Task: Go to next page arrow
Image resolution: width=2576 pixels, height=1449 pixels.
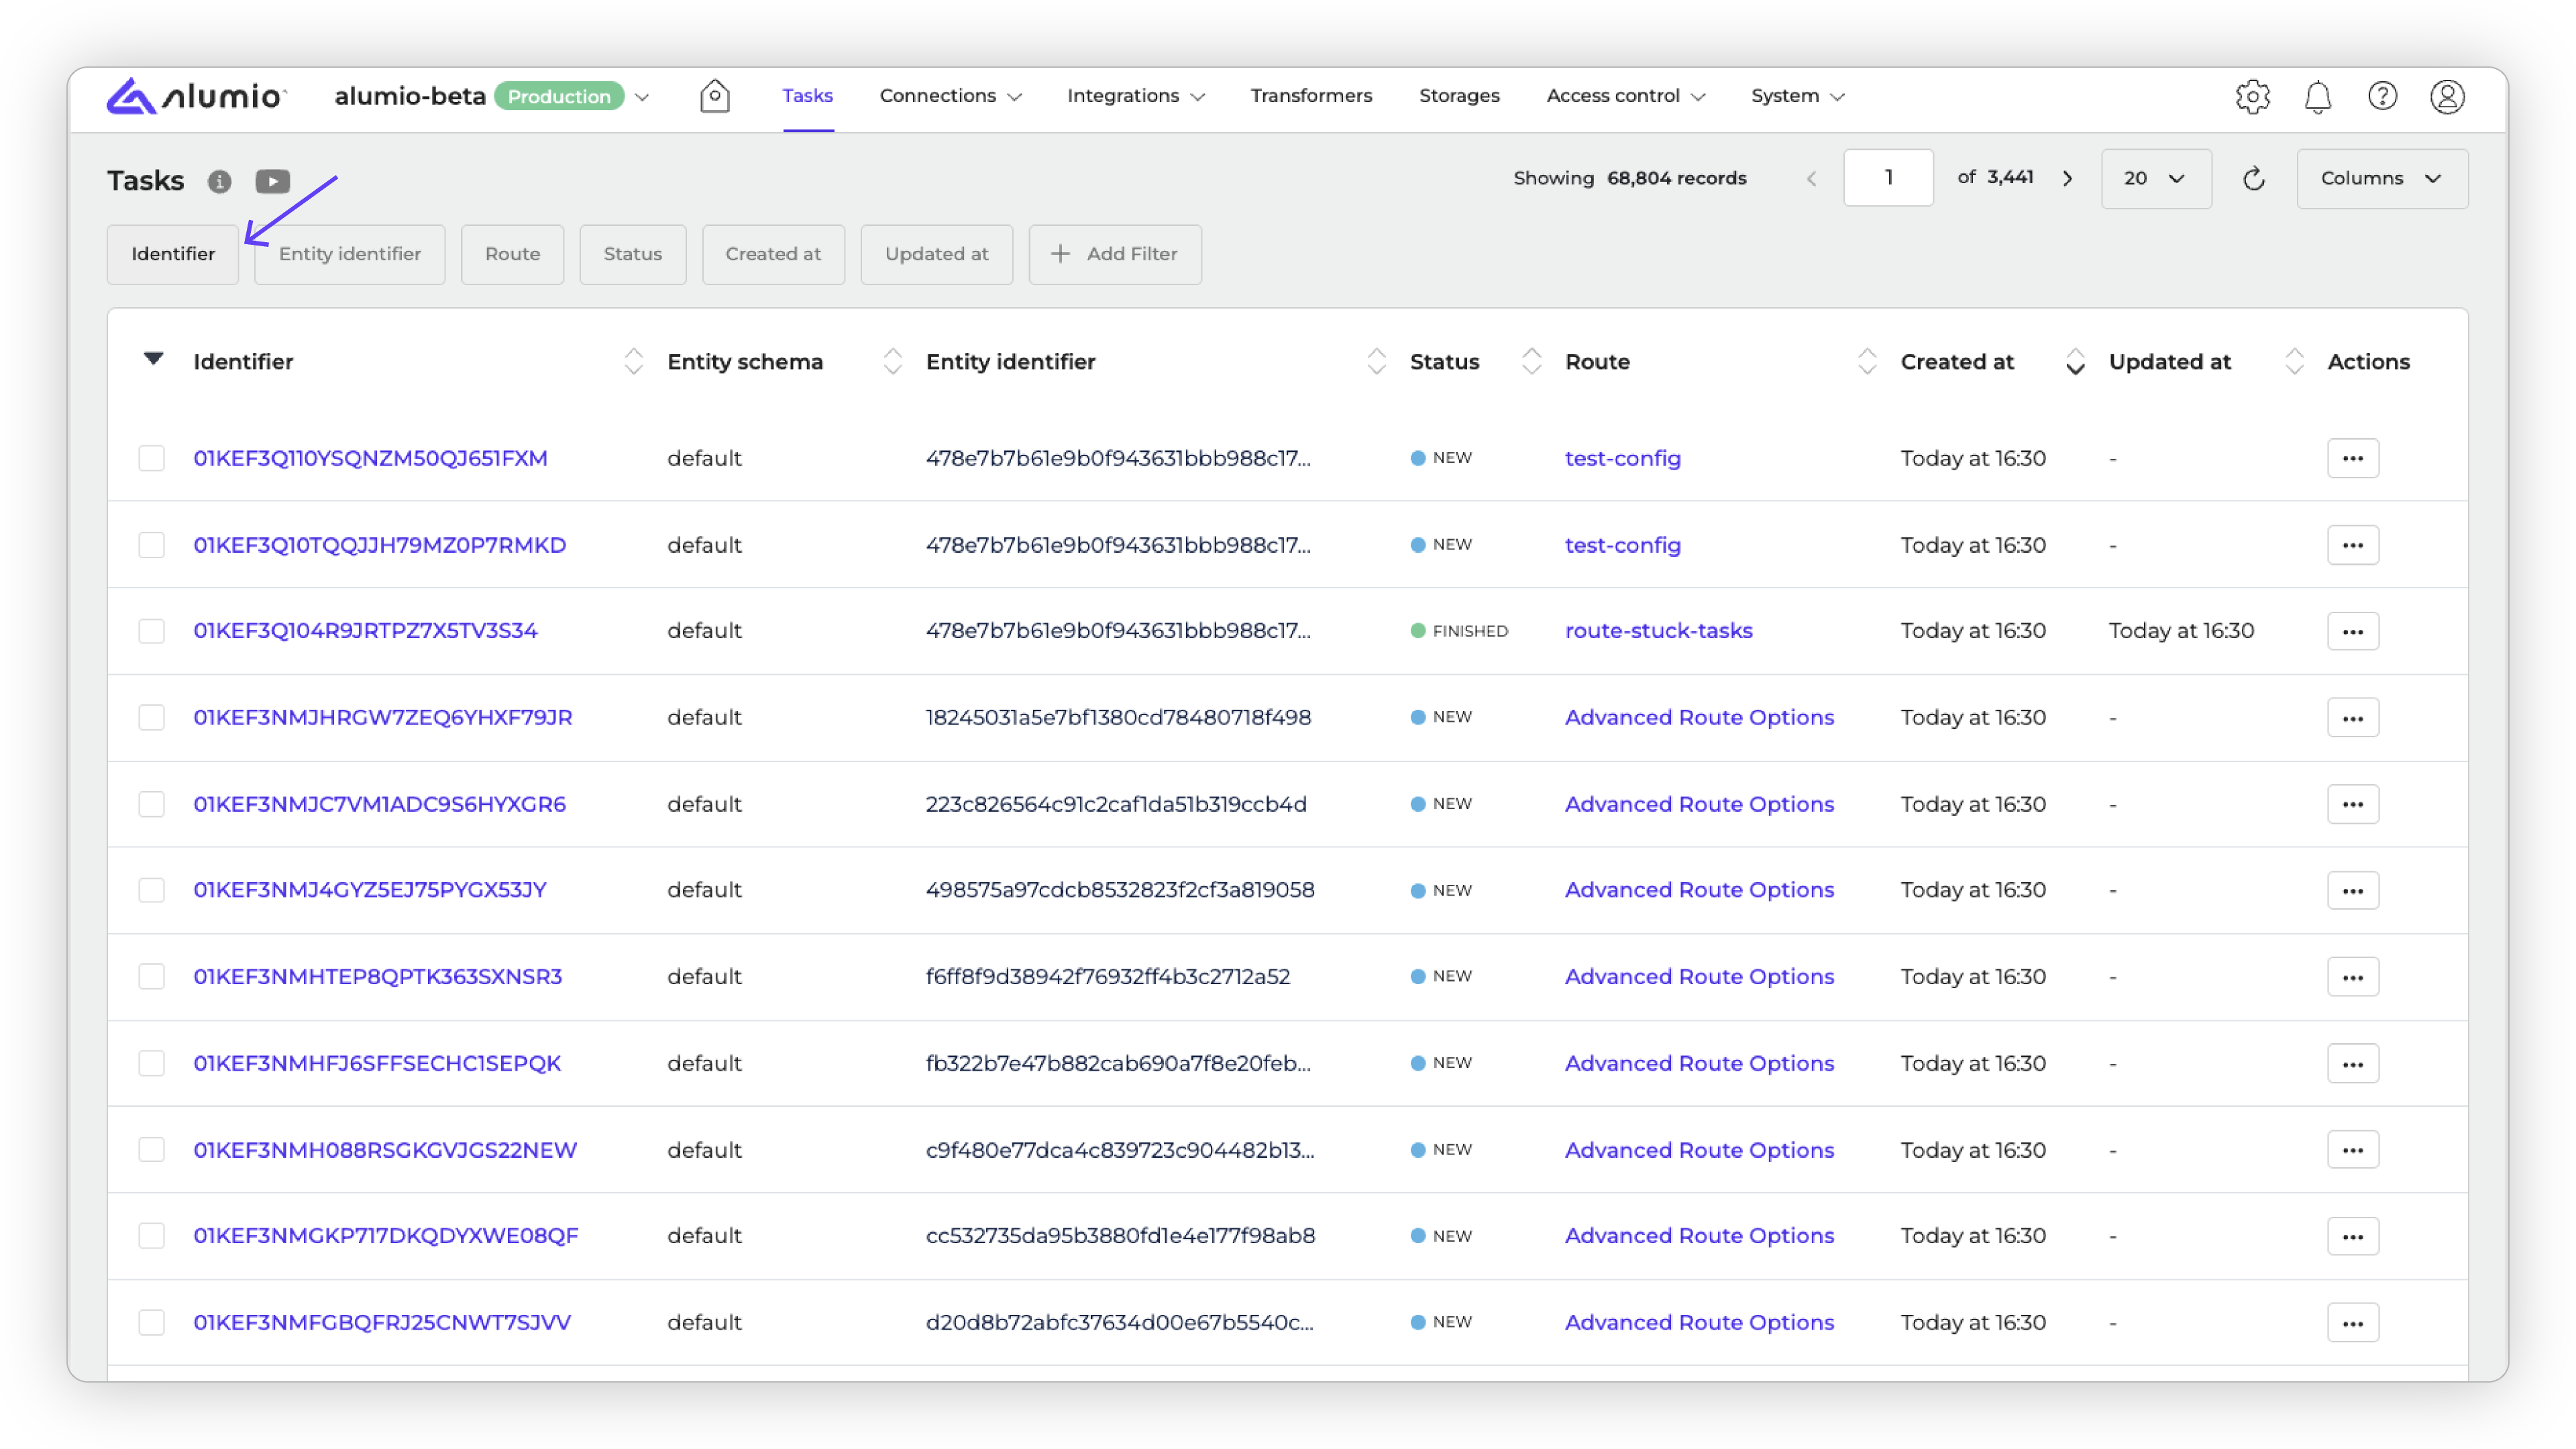Action: click(x=2067, y=179)
